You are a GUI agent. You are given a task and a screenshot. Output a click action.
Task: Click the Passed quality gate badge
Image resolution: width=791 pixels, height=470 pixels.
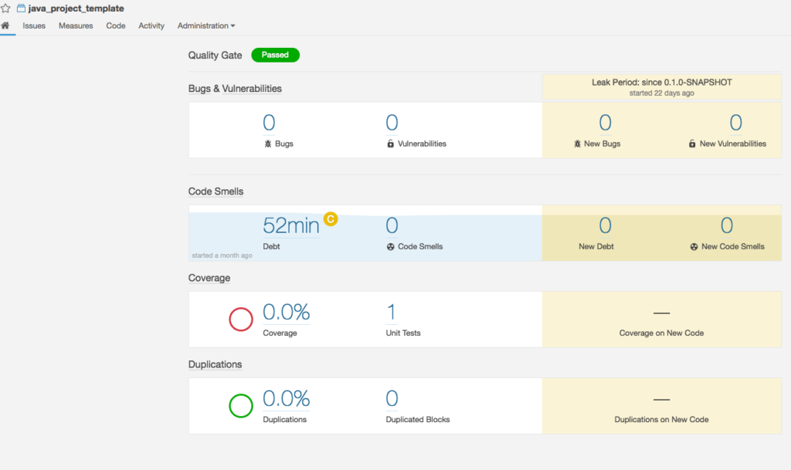(276, 55)
